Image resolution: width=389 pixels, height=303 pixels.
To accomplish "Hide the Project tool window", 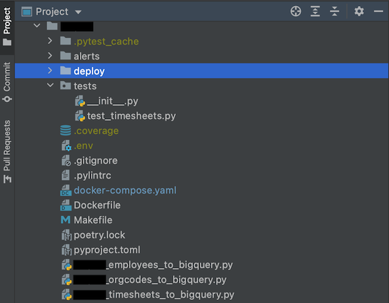I will (379, 11).
